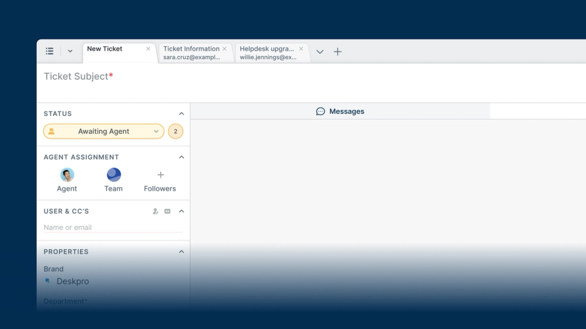Switch to the Messages tab
The height and width of the screenshot is (329, 586).
click(340, 111)
